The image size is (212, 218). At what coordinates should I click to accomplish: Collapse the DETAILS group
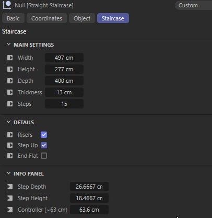click(8, 122)
